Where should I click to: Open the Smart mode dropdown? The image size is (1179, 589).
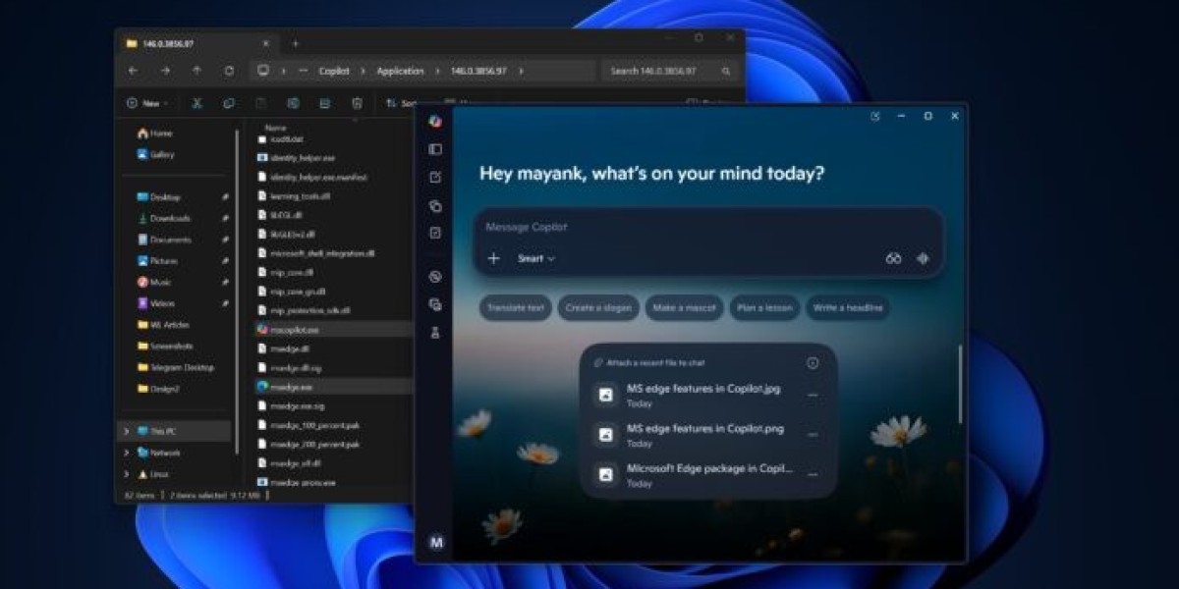pyautogui.click(x=536, y=258)
